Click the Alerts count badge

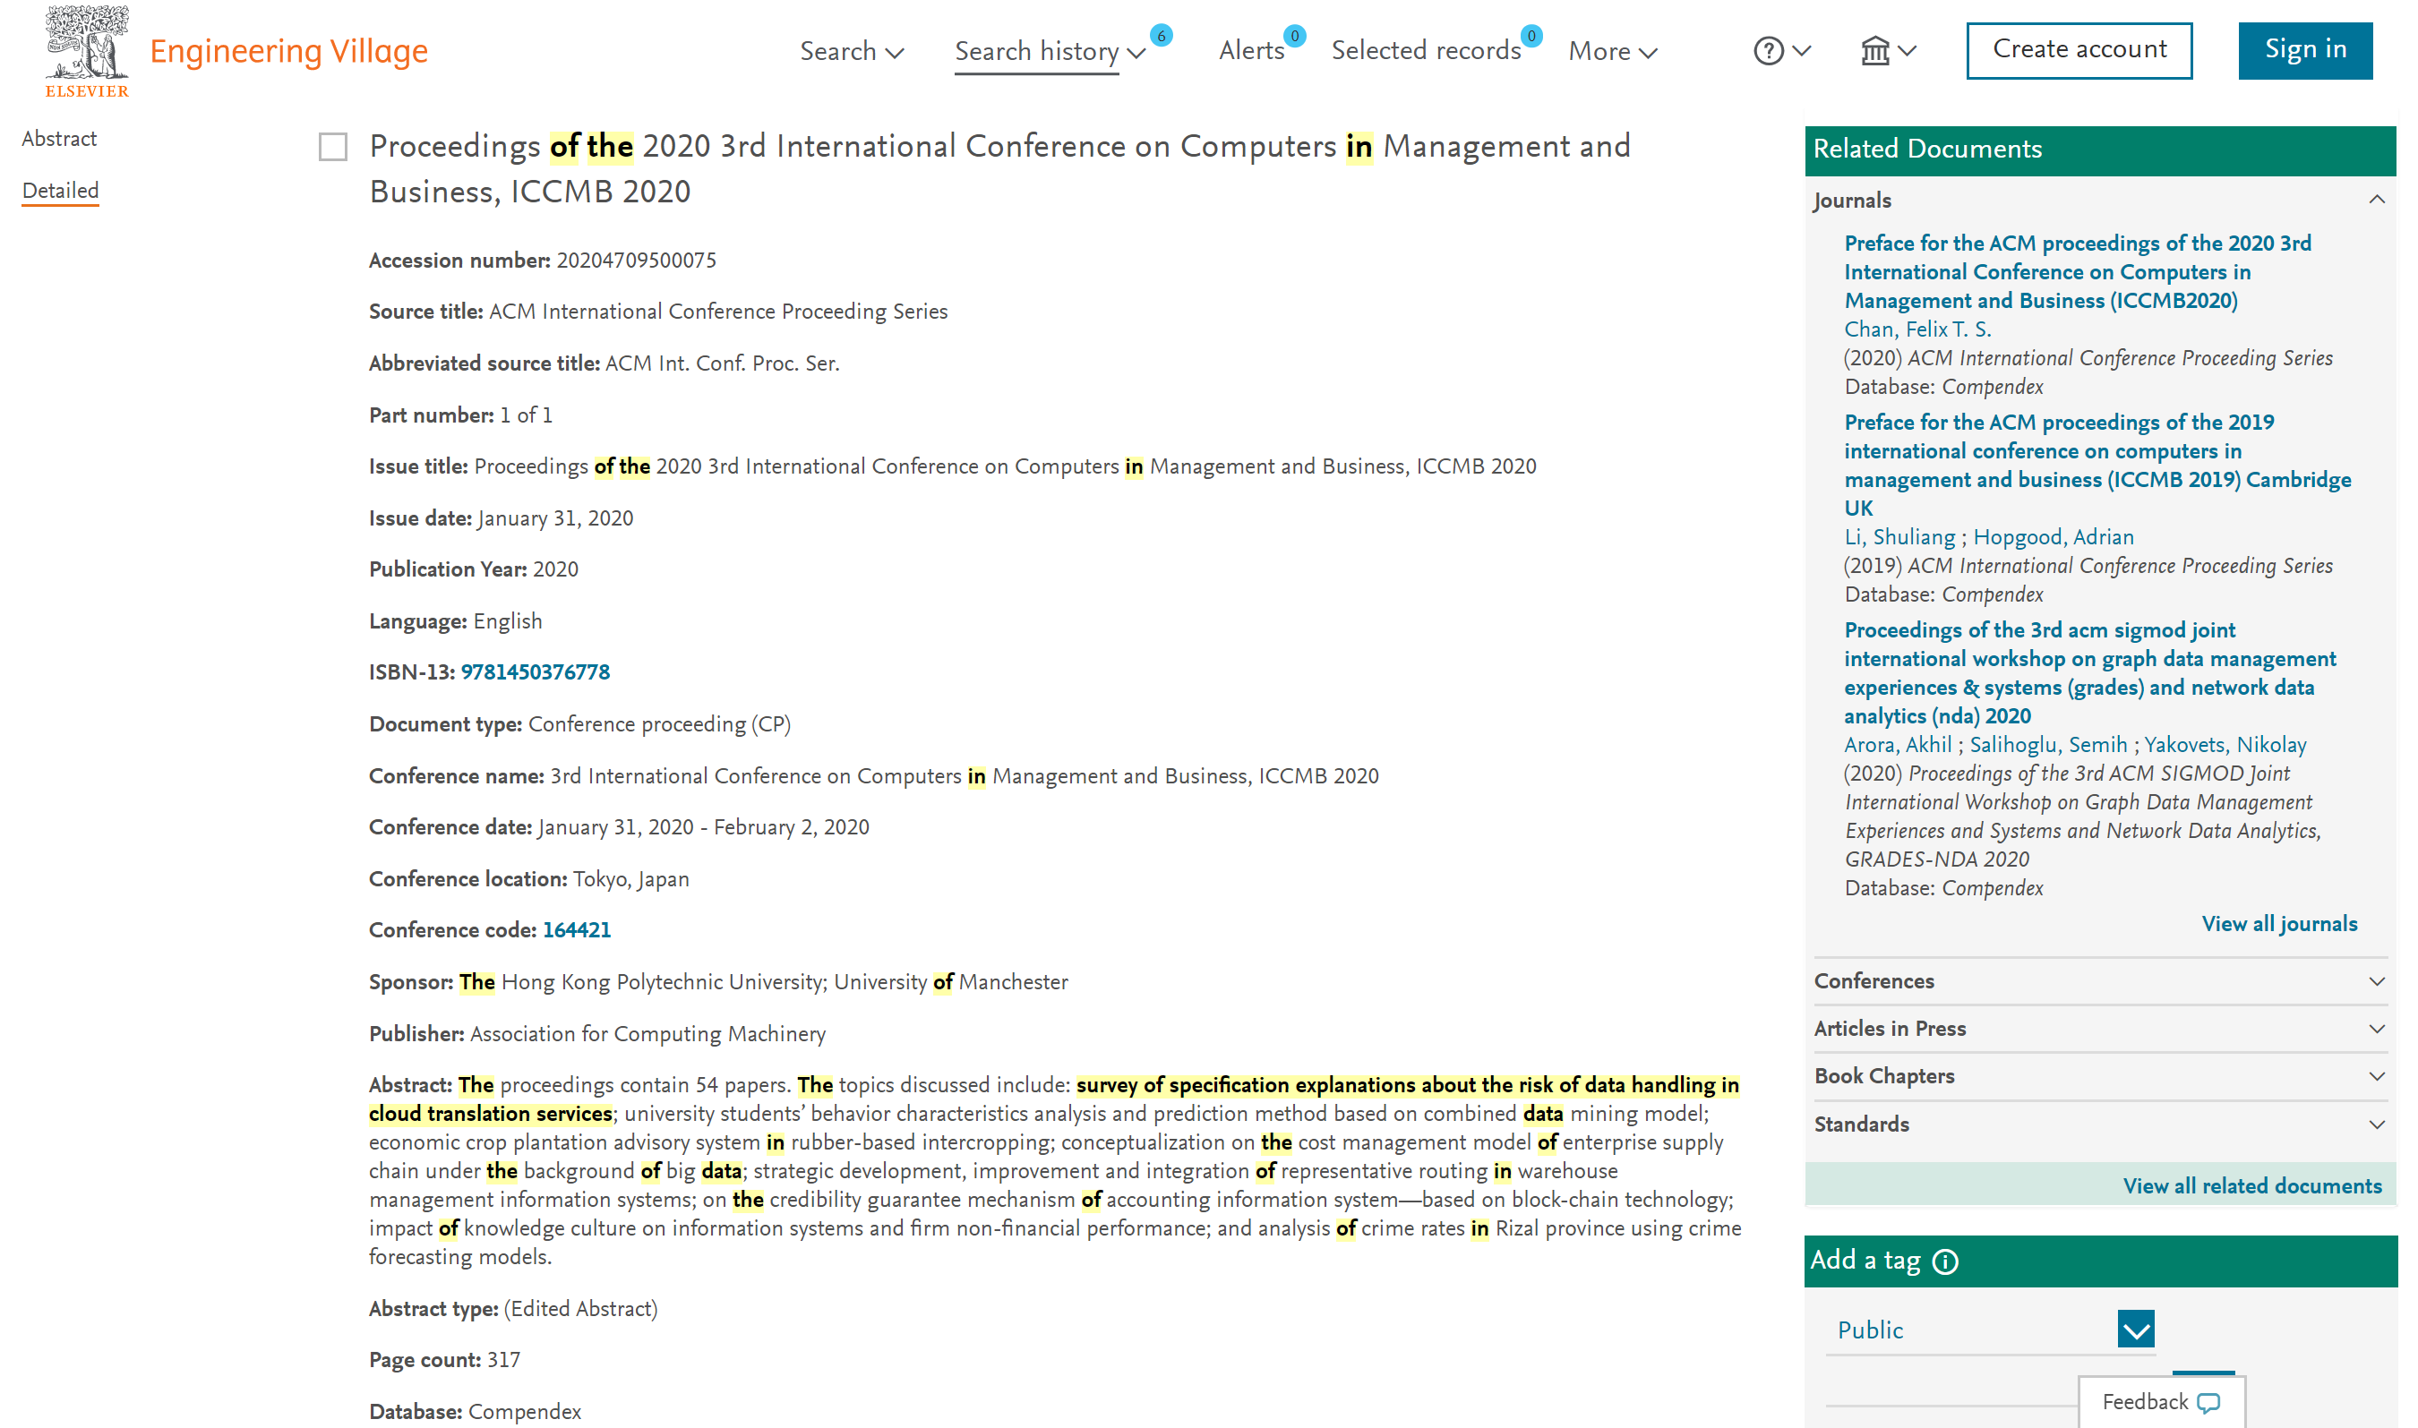[x=1295, y=36]
